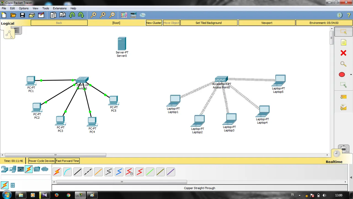Choose the Resize Shape tool
Viewport: 353px width, 199px height.
[x=343, y=85]
